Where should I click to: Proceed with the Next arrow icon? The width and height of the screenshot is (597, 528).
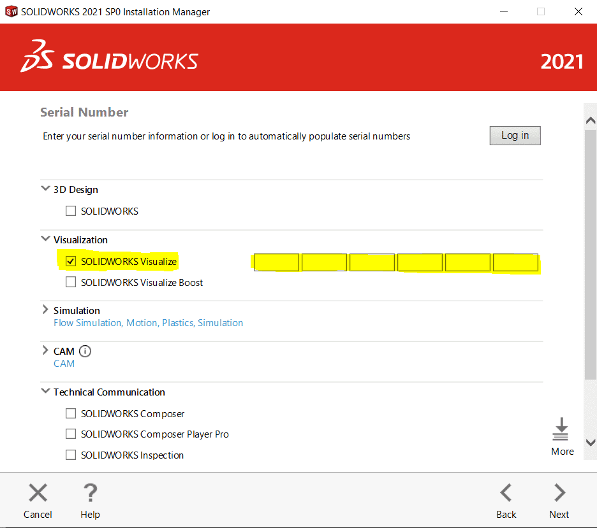click(559, 492)
